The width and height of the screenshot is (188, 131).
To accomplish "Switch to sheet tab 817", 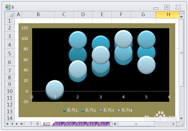I will [103, 124].
